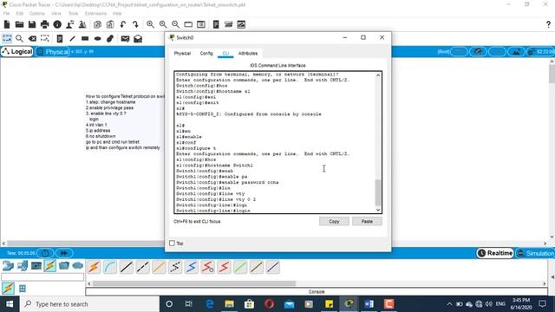Open Microsoft Edge from taskbar

point(210,304)
